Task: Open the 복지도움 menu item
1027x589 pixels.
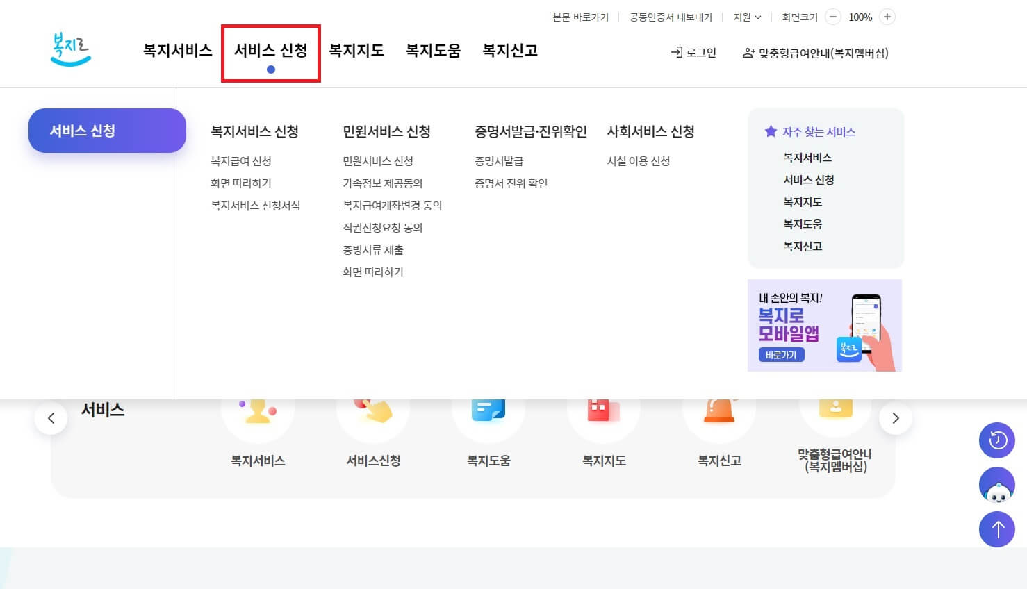Action: 433,49
